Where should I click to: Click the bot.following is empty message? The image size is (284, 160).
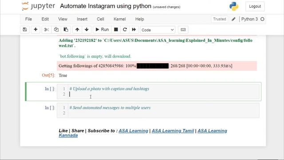pos(95,56)
